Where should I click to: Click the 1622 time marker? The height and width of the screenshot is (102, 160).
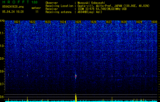tap(32, 22)
